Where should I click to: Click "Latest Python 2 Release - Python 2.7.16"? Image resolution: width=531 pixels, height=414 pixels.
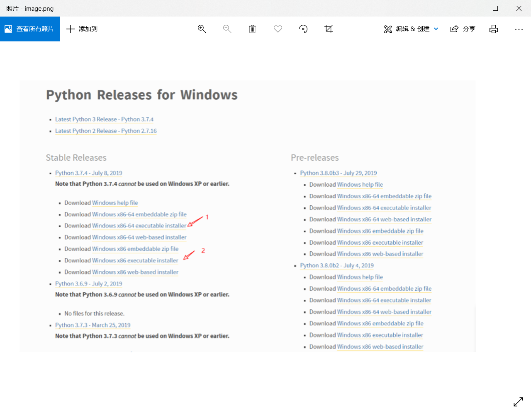106,131
